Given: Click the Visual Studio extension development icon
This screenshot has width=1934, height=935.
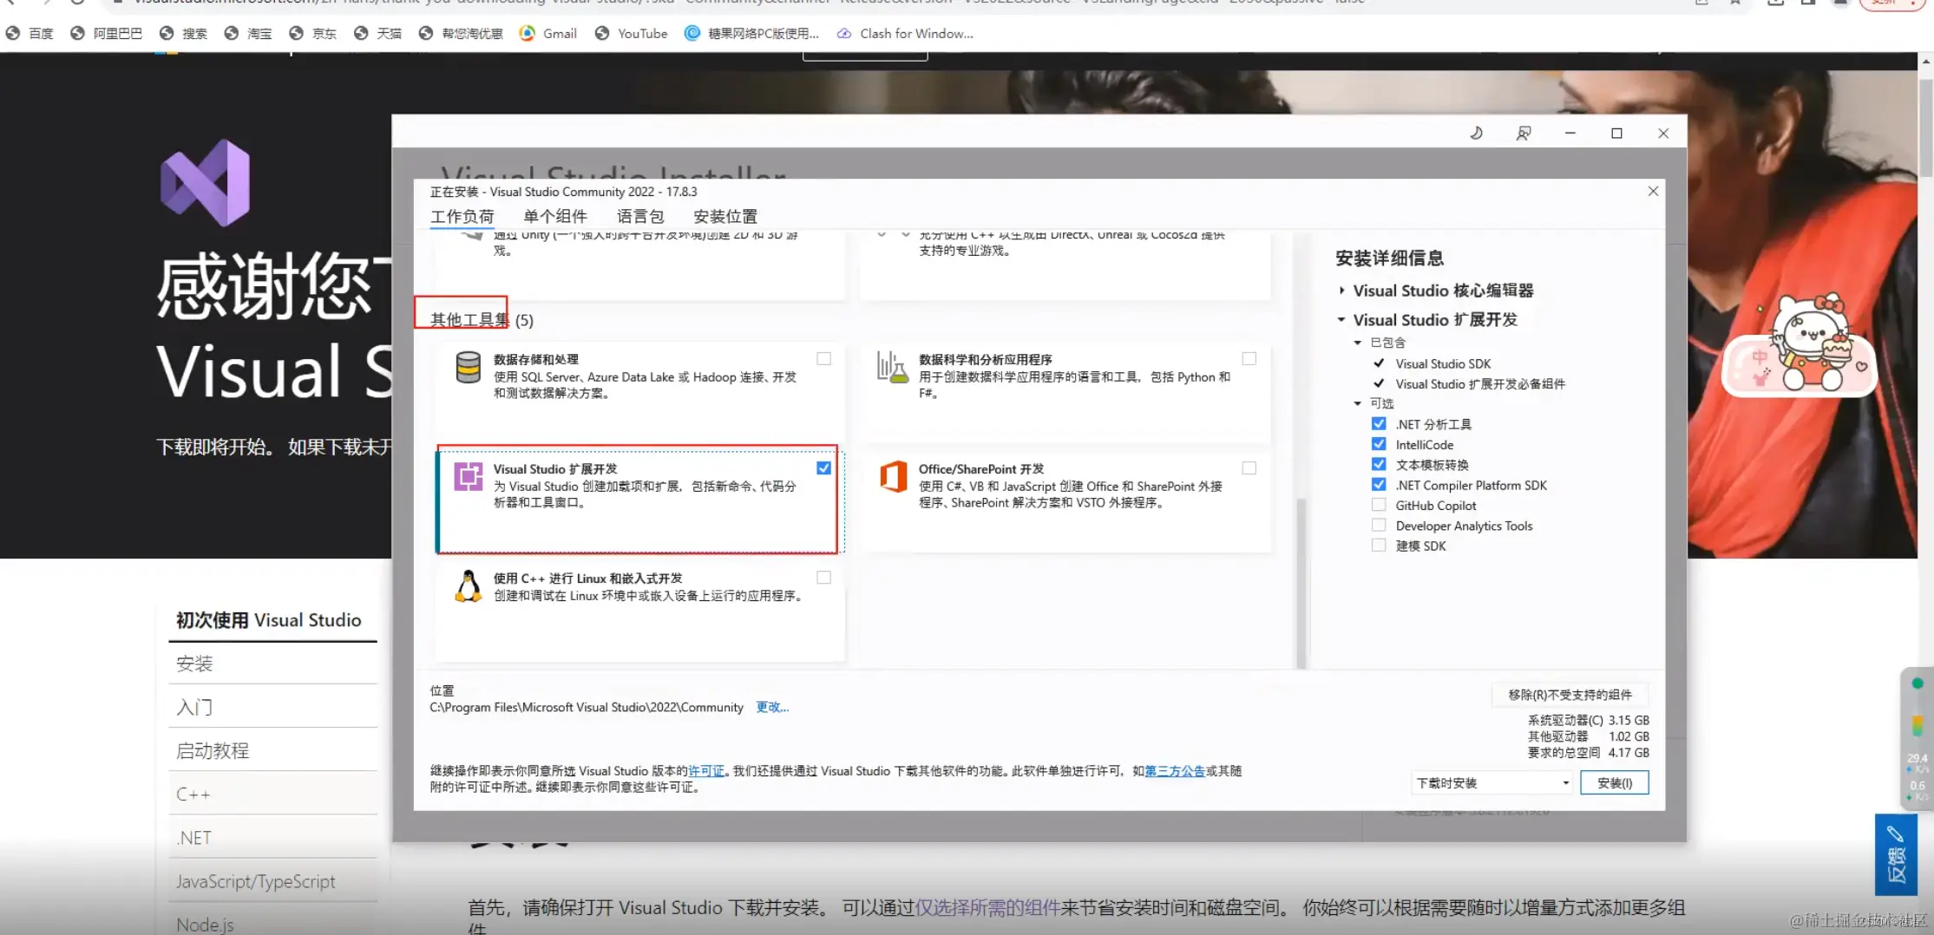Looking at the screenshot, I should click(x=469, y=476).
